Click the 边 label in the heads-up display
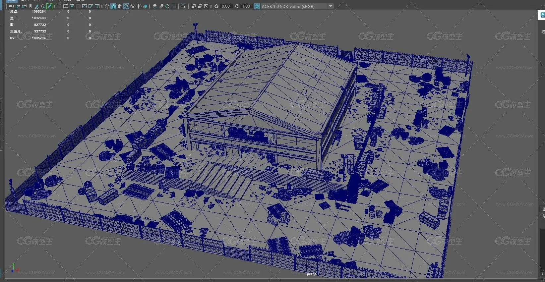 tap(12, 18)
